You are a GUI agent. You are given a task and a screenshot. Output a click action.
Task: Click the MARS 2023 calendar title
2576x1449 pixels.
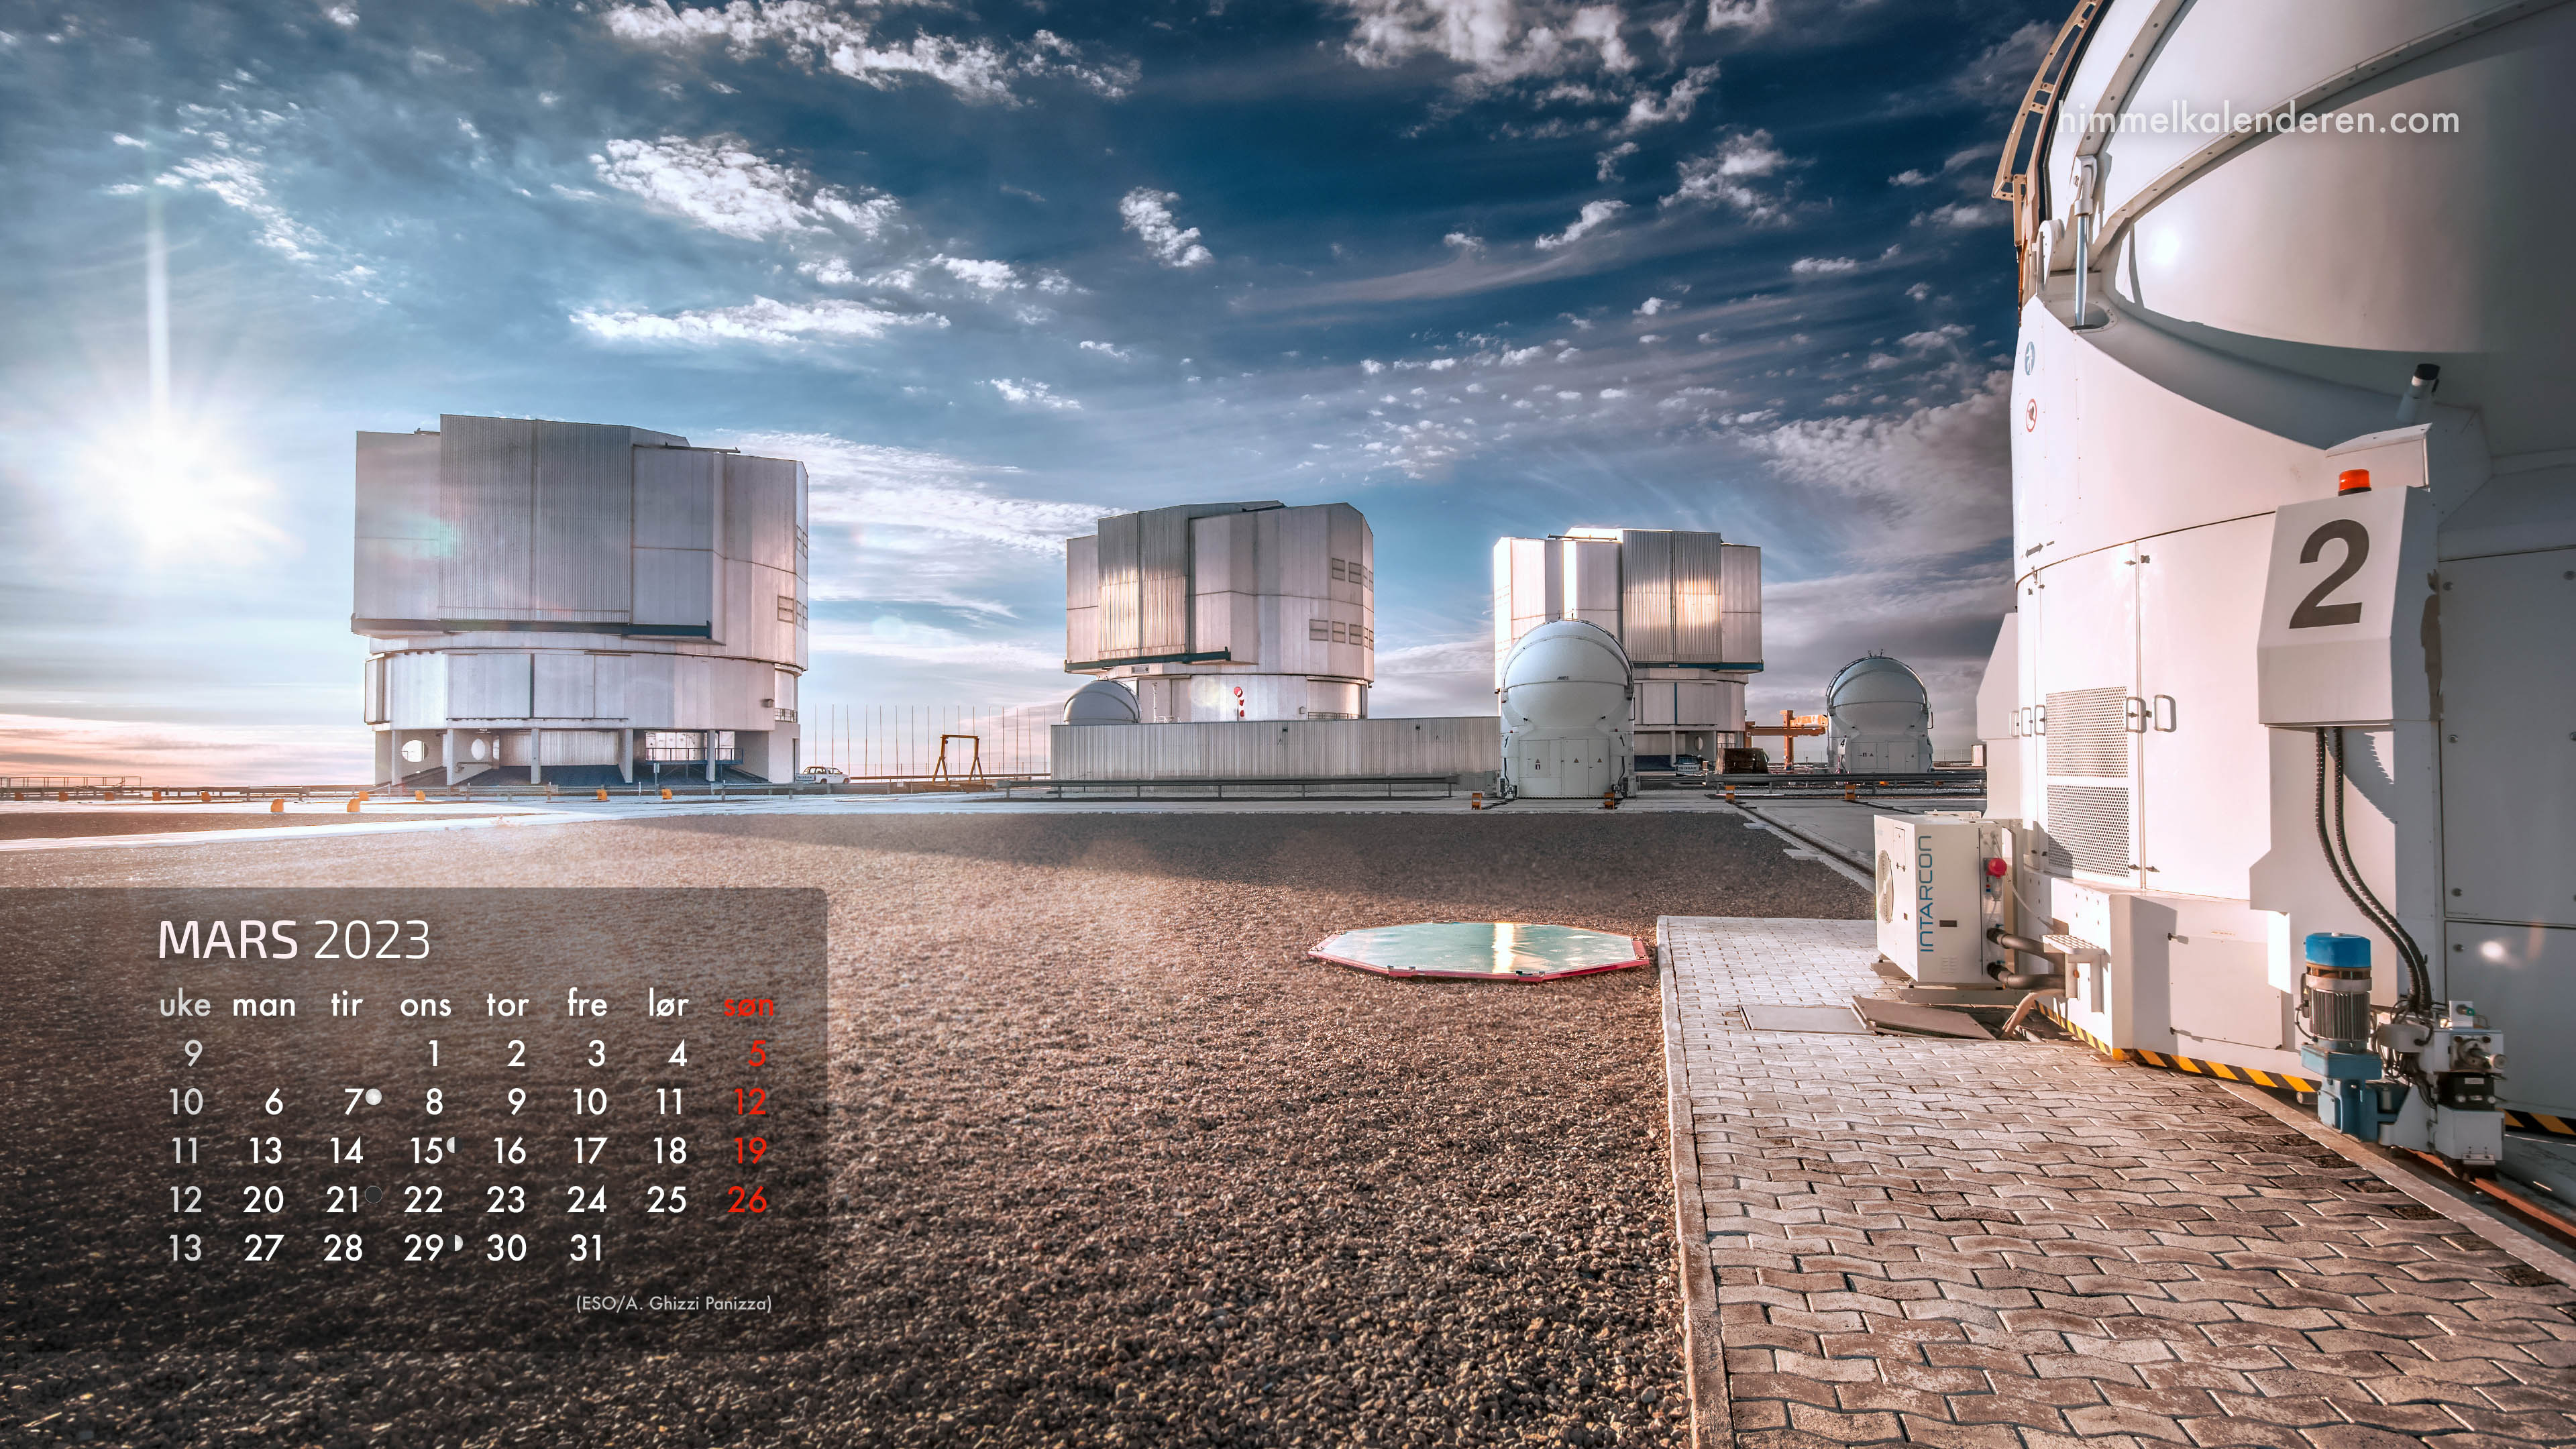294,940
